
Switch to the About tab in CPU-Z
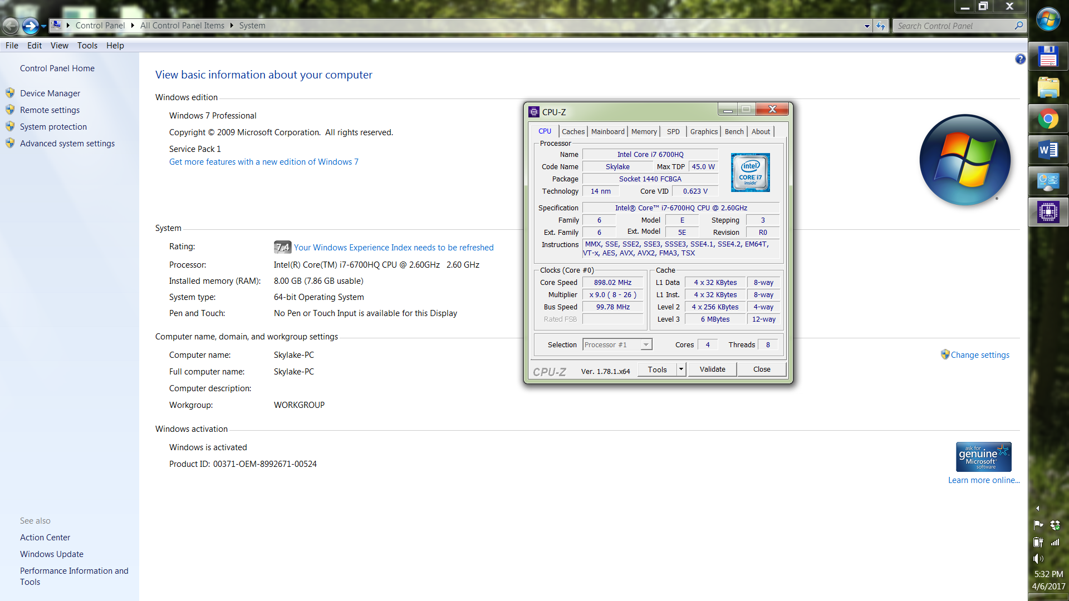click(761, 132)
